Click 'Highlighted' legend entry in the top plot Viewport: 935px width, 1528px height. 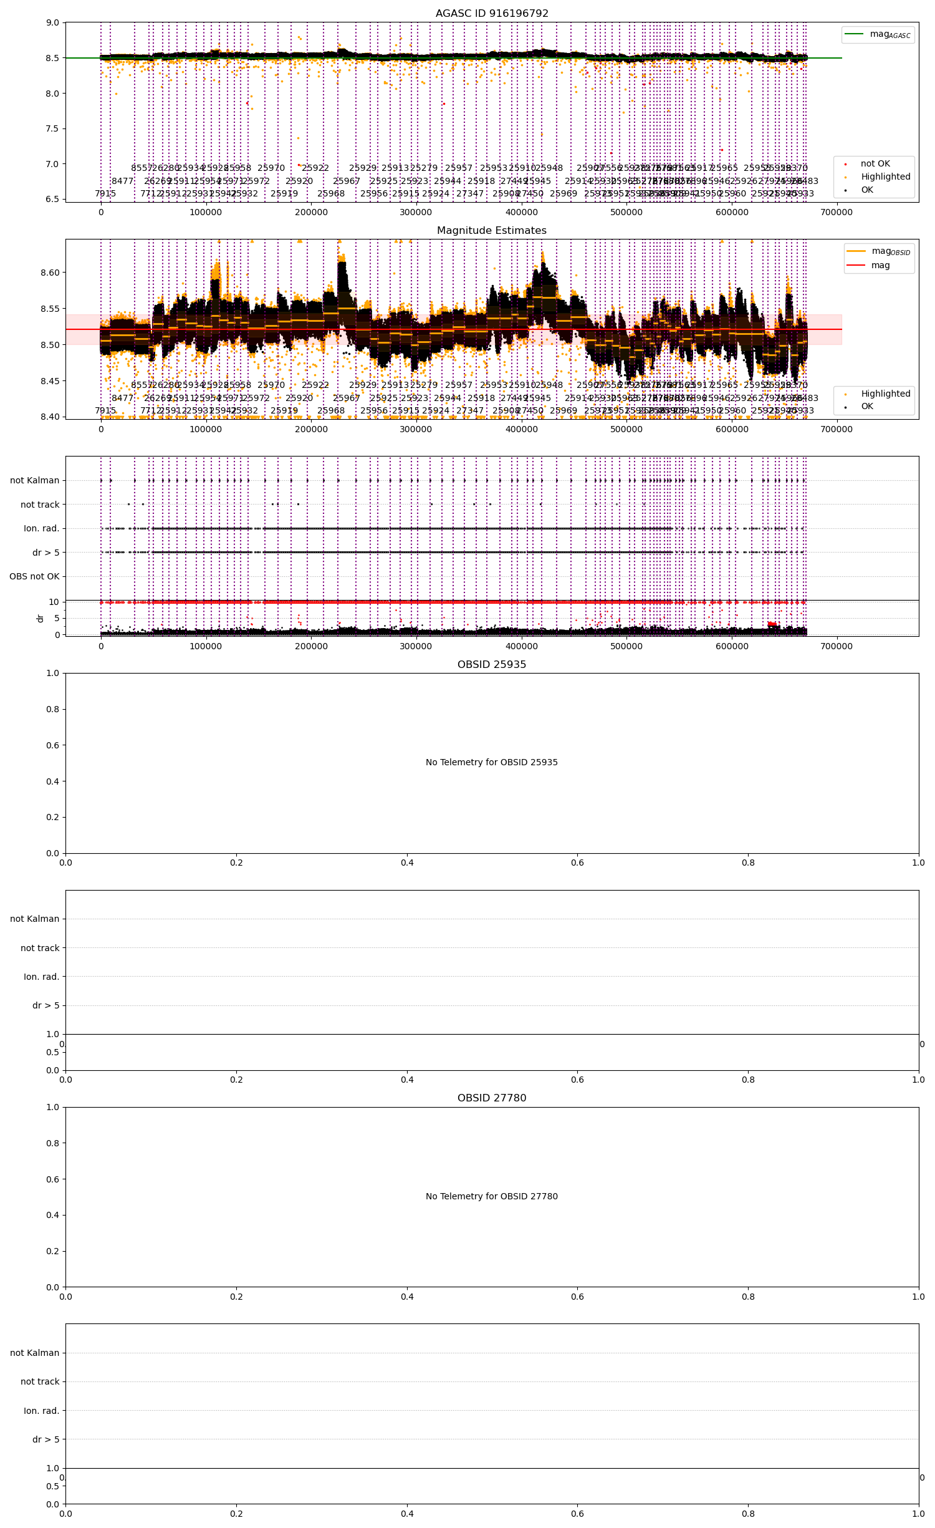click(x=886, y=176)
